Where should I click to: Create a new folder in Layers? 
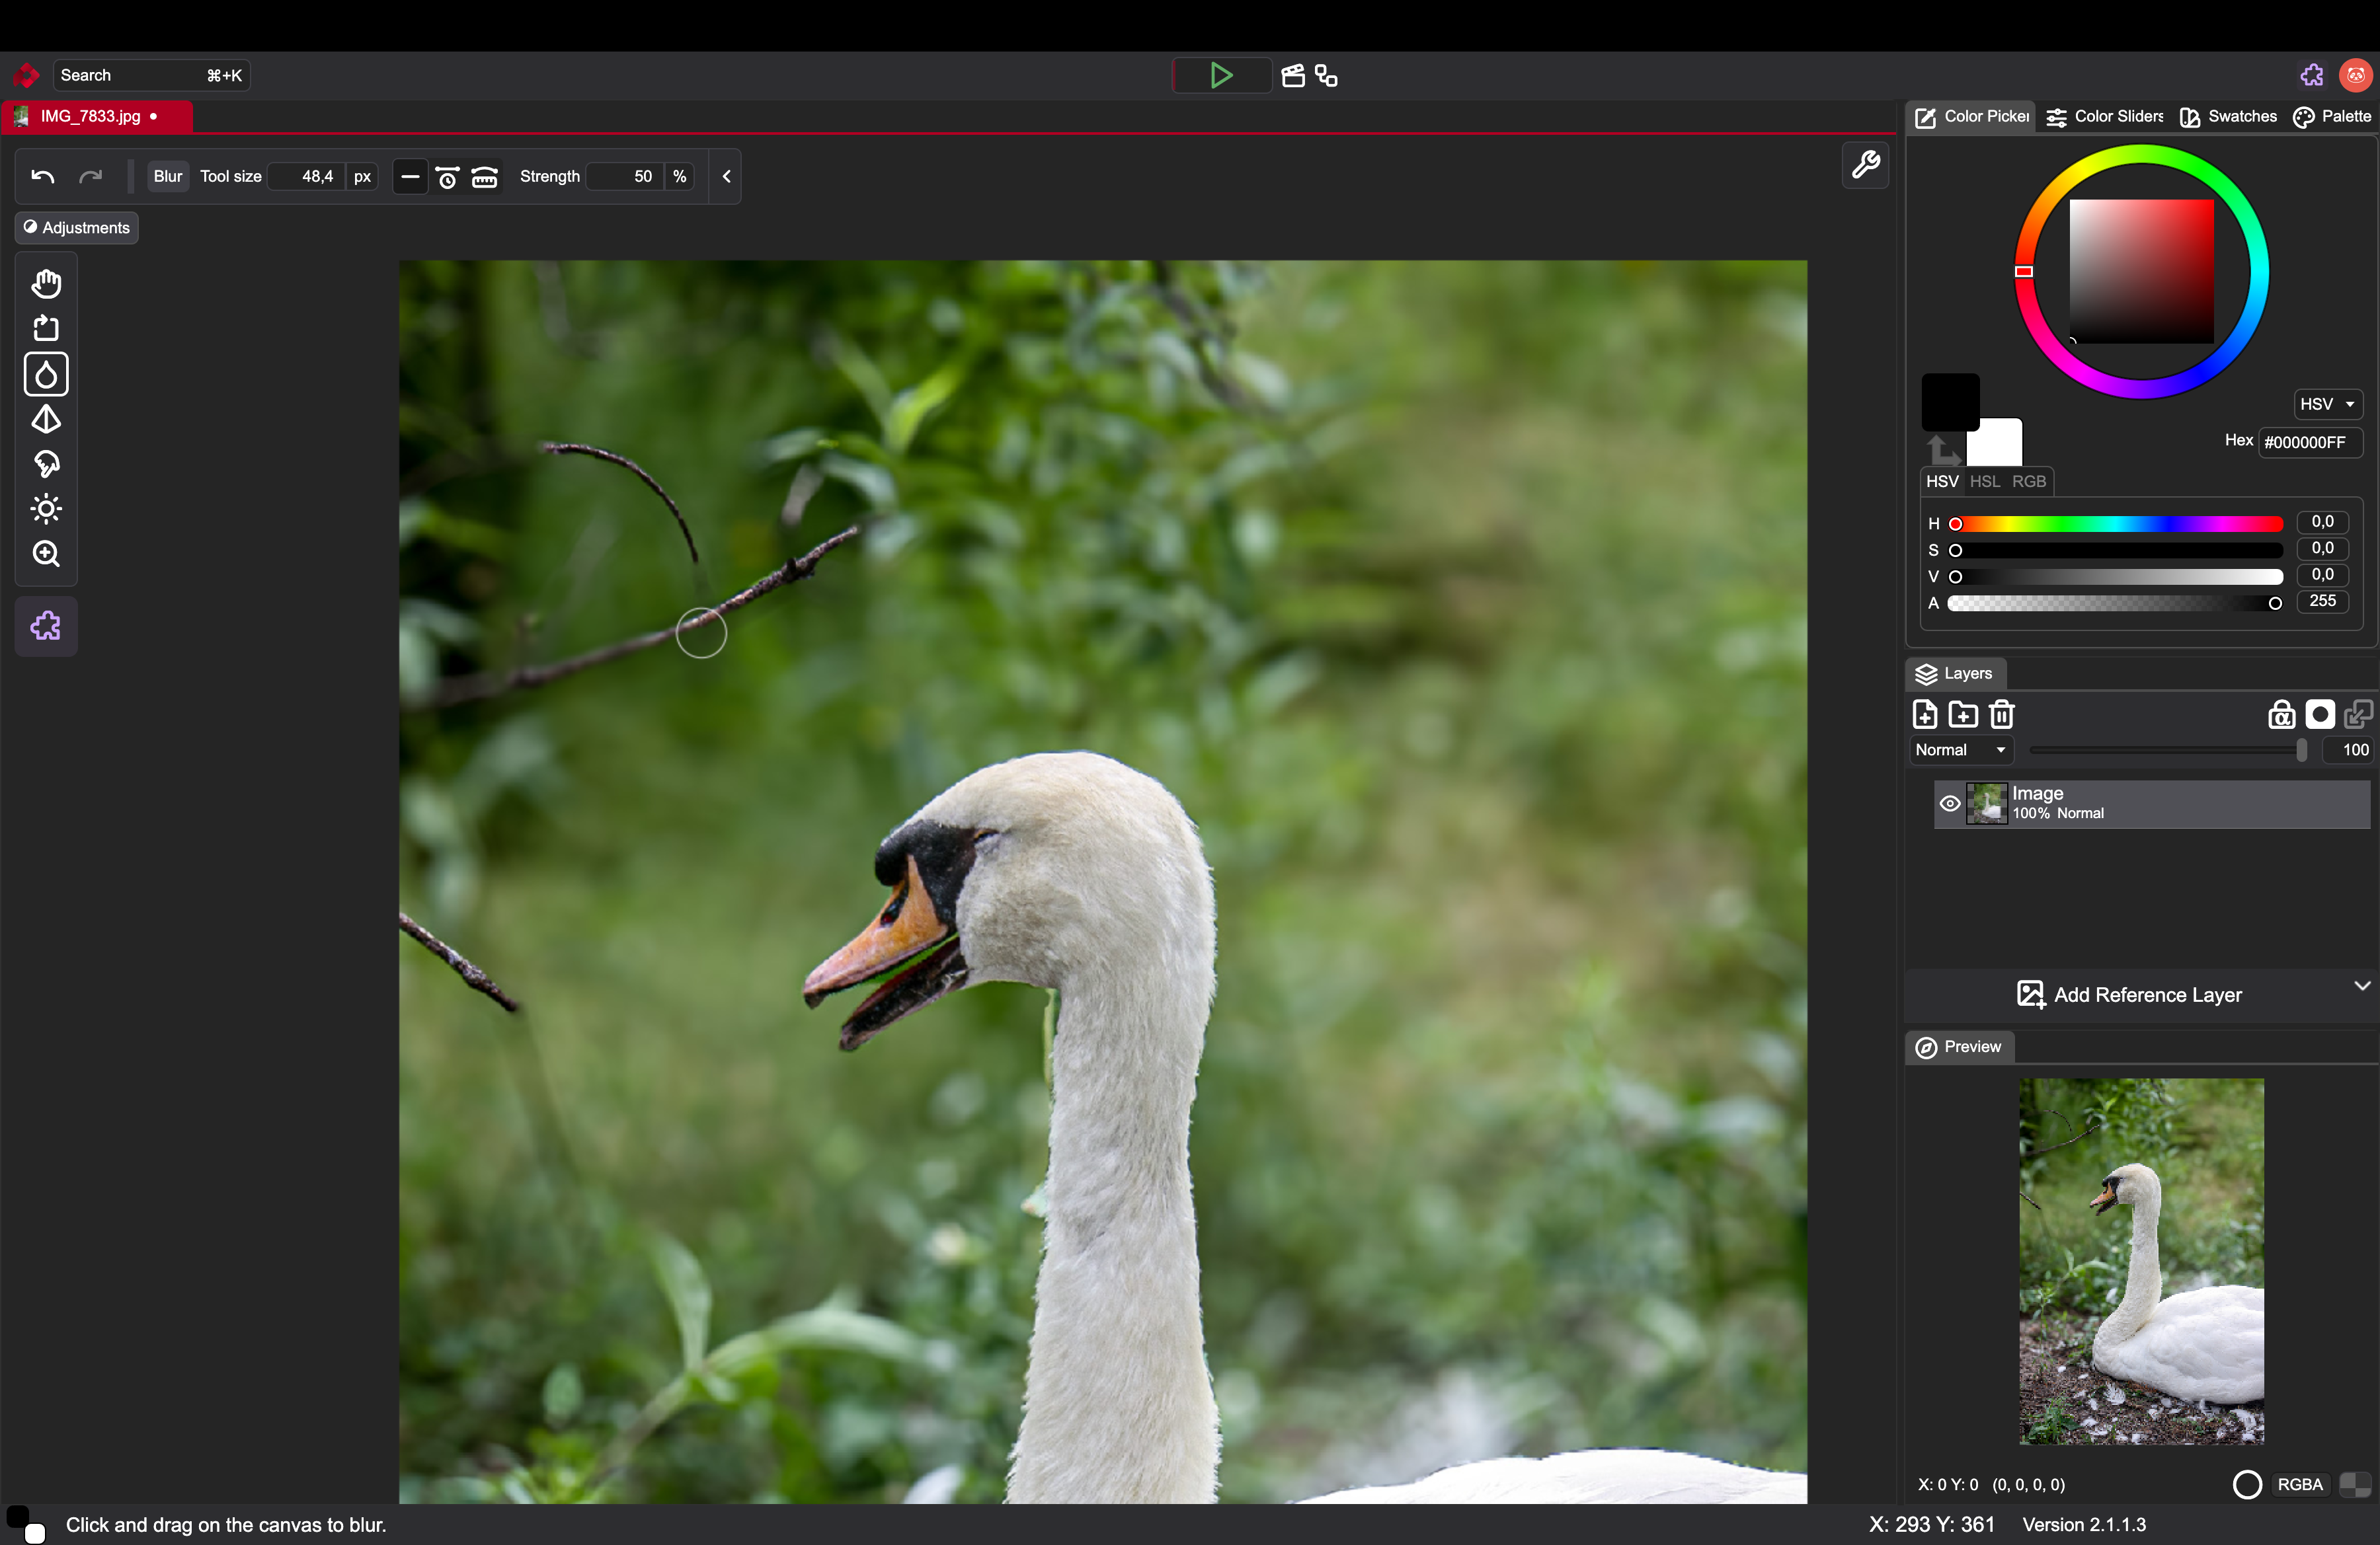[x=1963, y=714]
